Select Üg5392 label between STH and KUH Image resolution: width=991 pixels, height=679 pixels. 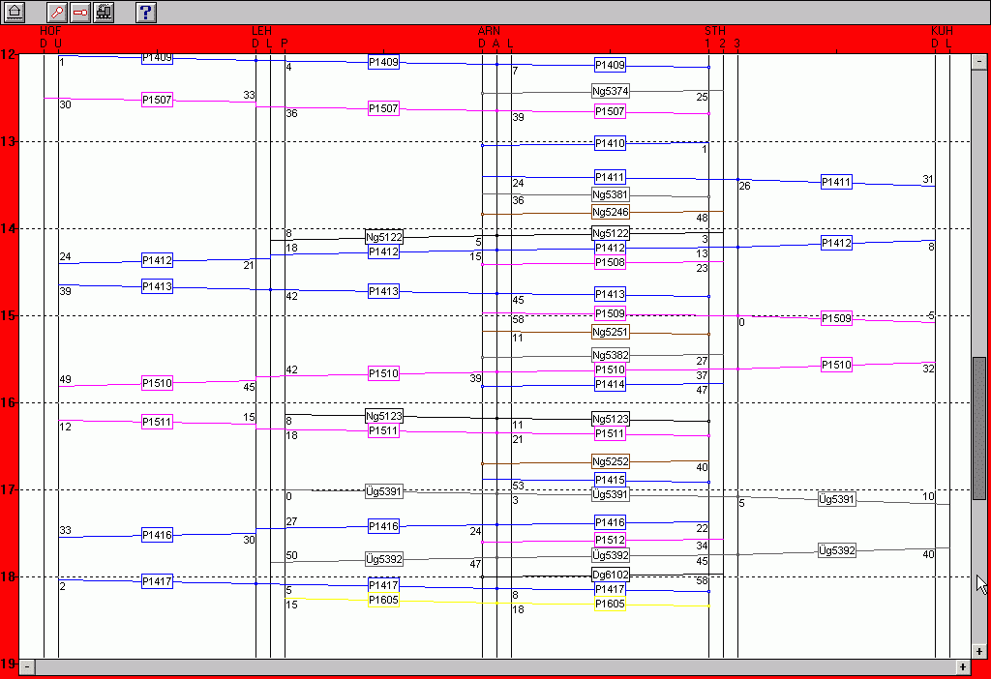coord(837,550)
